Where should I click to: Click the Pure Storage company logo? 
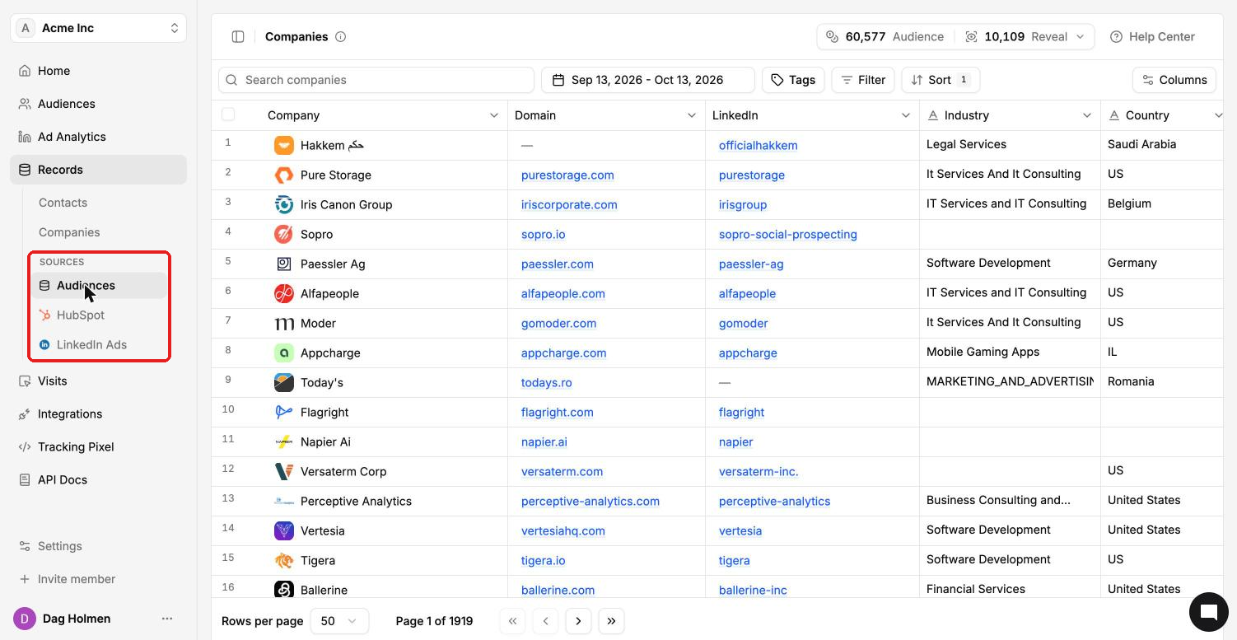click(x=284, y=175)
